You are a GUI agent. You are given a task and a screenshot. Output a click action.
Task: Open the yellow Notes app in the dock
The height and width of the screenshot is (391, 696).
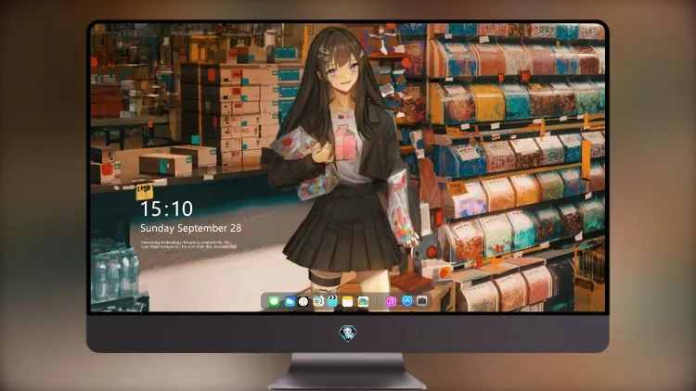(348, 301)
